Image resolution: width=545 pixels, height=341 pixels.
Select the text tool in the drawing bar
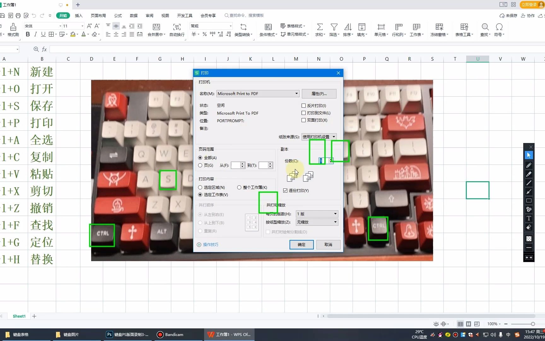[529, 218]
